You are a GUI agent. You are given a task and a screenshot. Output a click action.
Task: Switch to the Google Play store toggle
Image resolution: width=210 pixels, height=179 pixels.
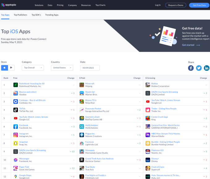[12, 68]
